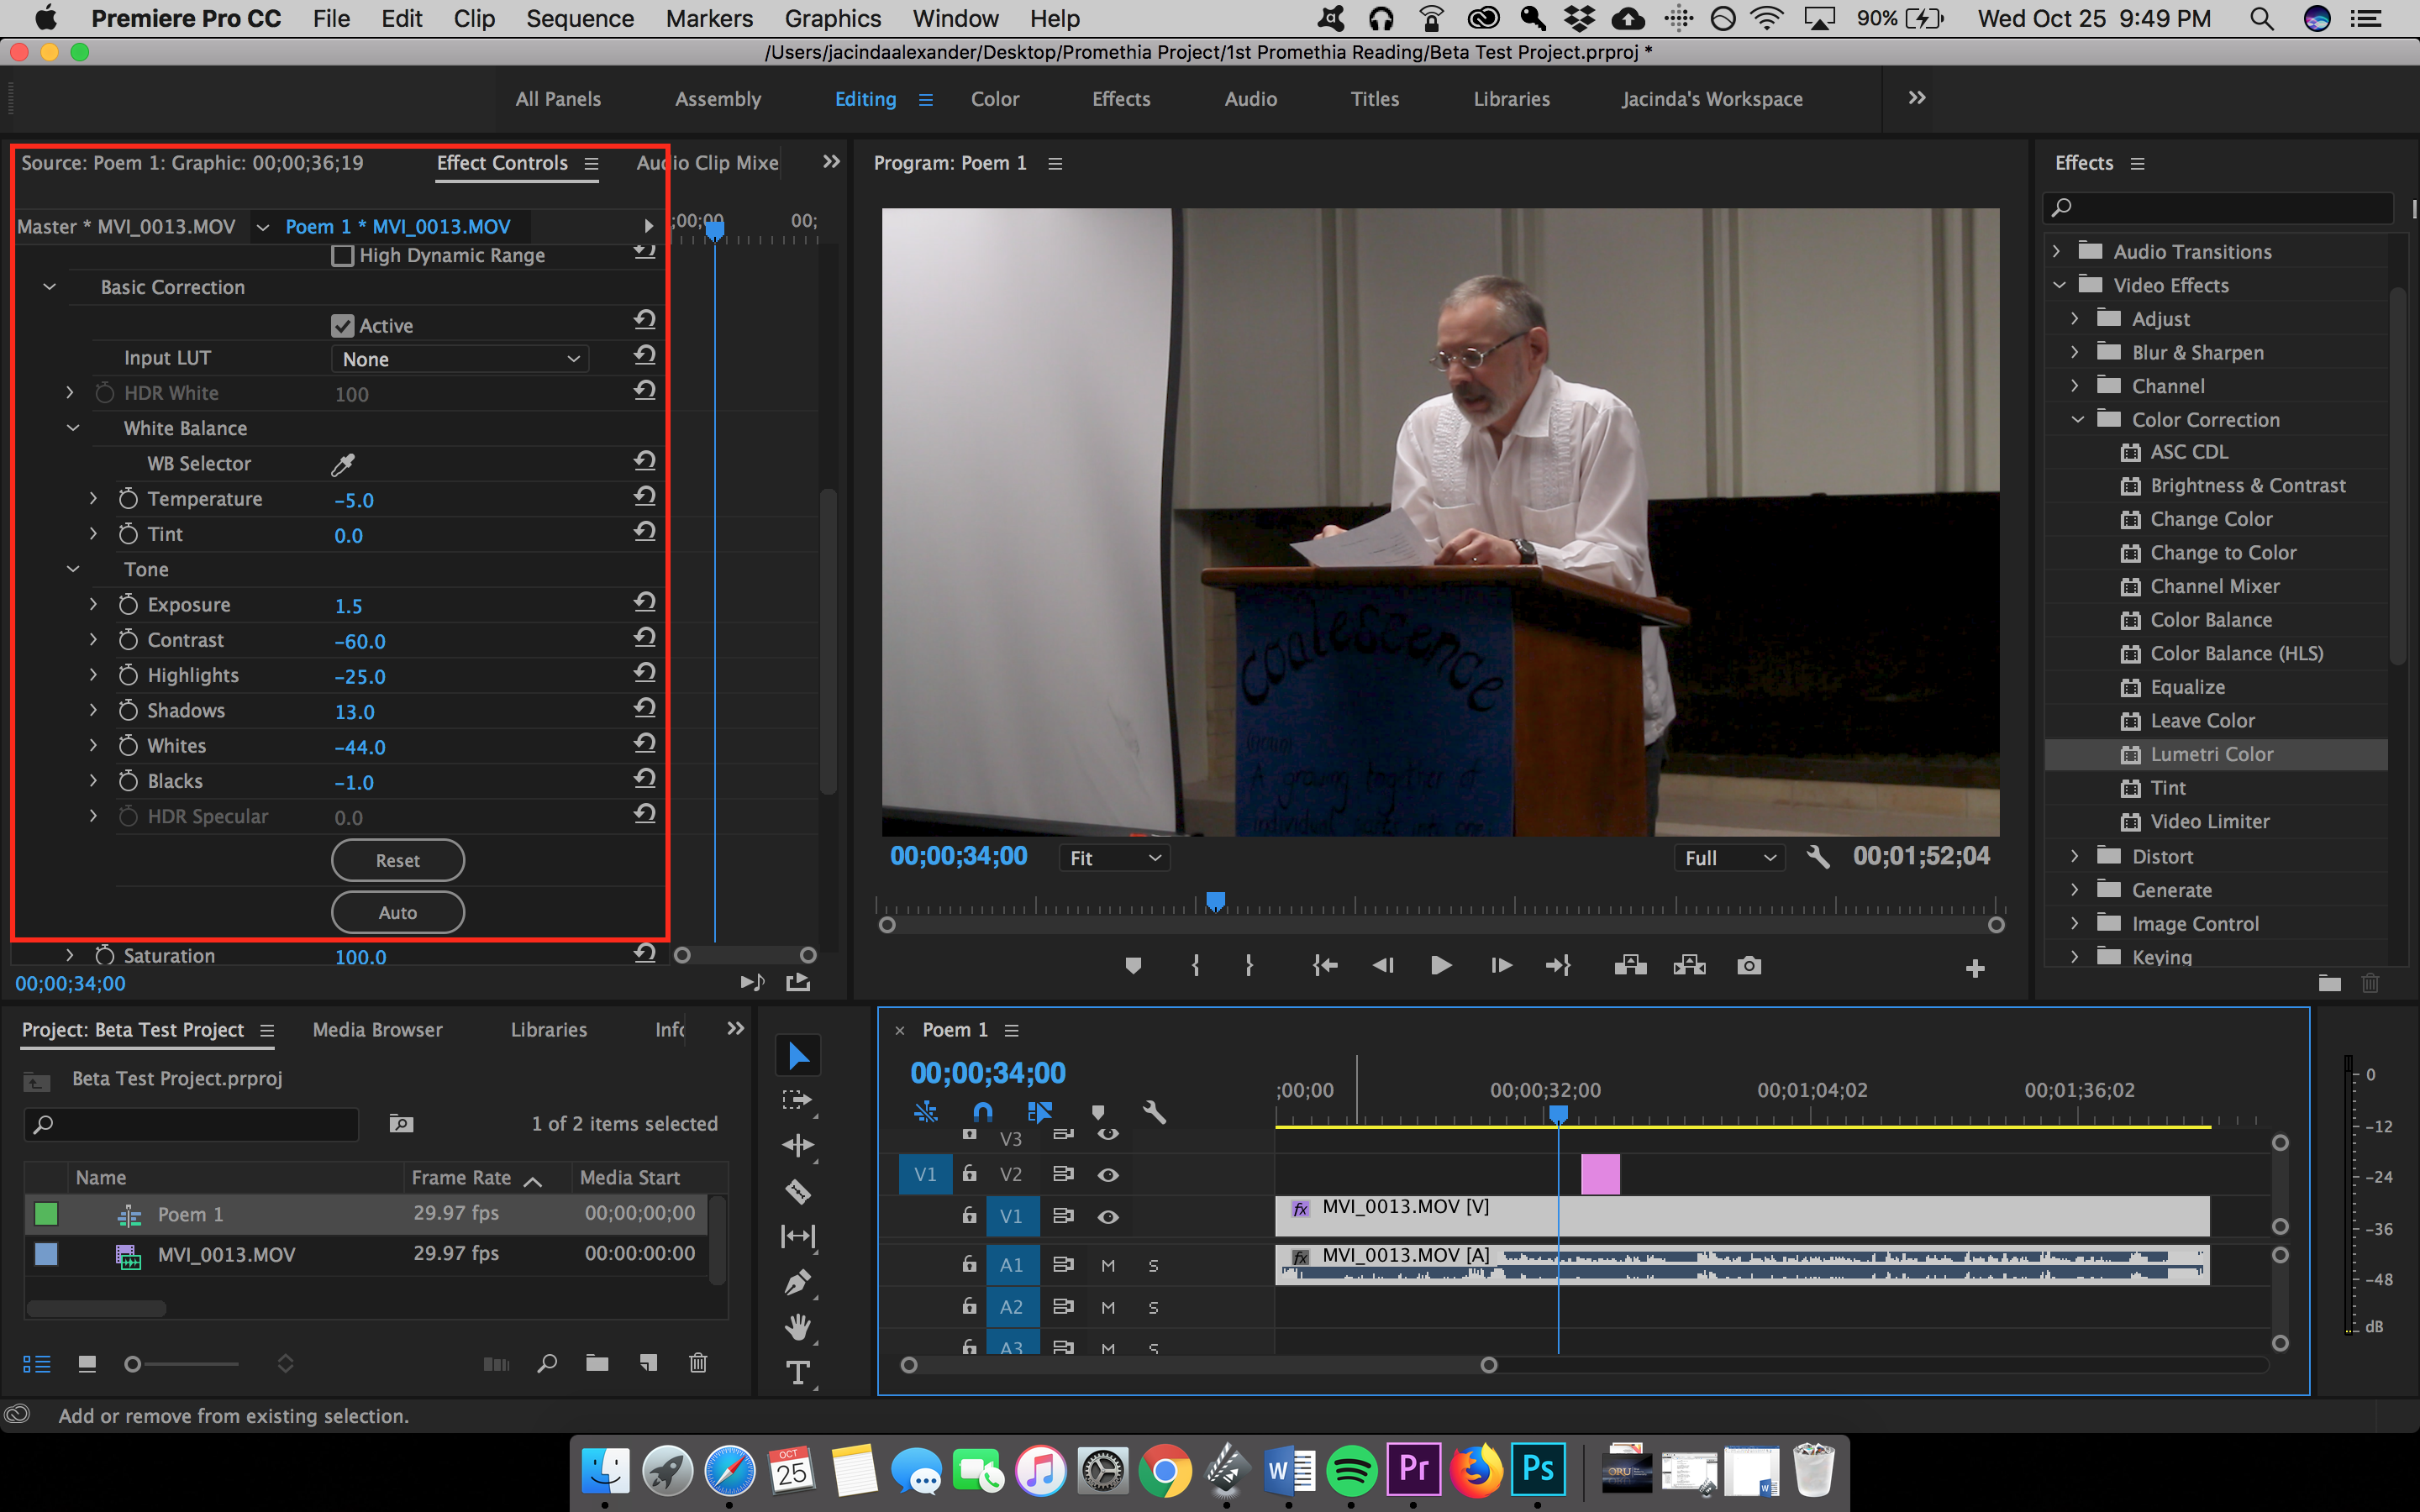The image size is (2420, 1512).
Task: Expand the White Balance section
Action: (71, 427)
